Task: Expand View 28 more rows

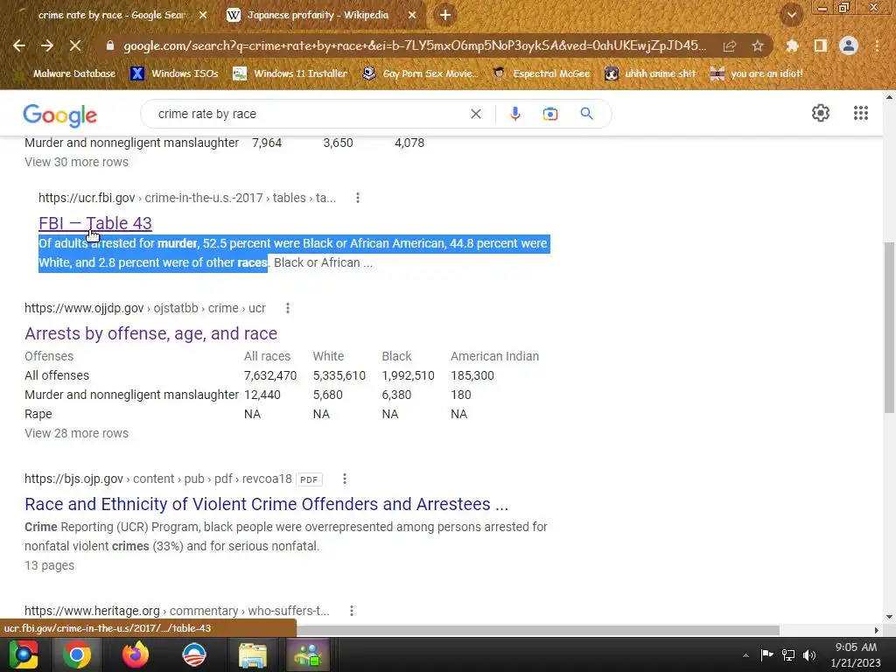Action: point(77,433)
